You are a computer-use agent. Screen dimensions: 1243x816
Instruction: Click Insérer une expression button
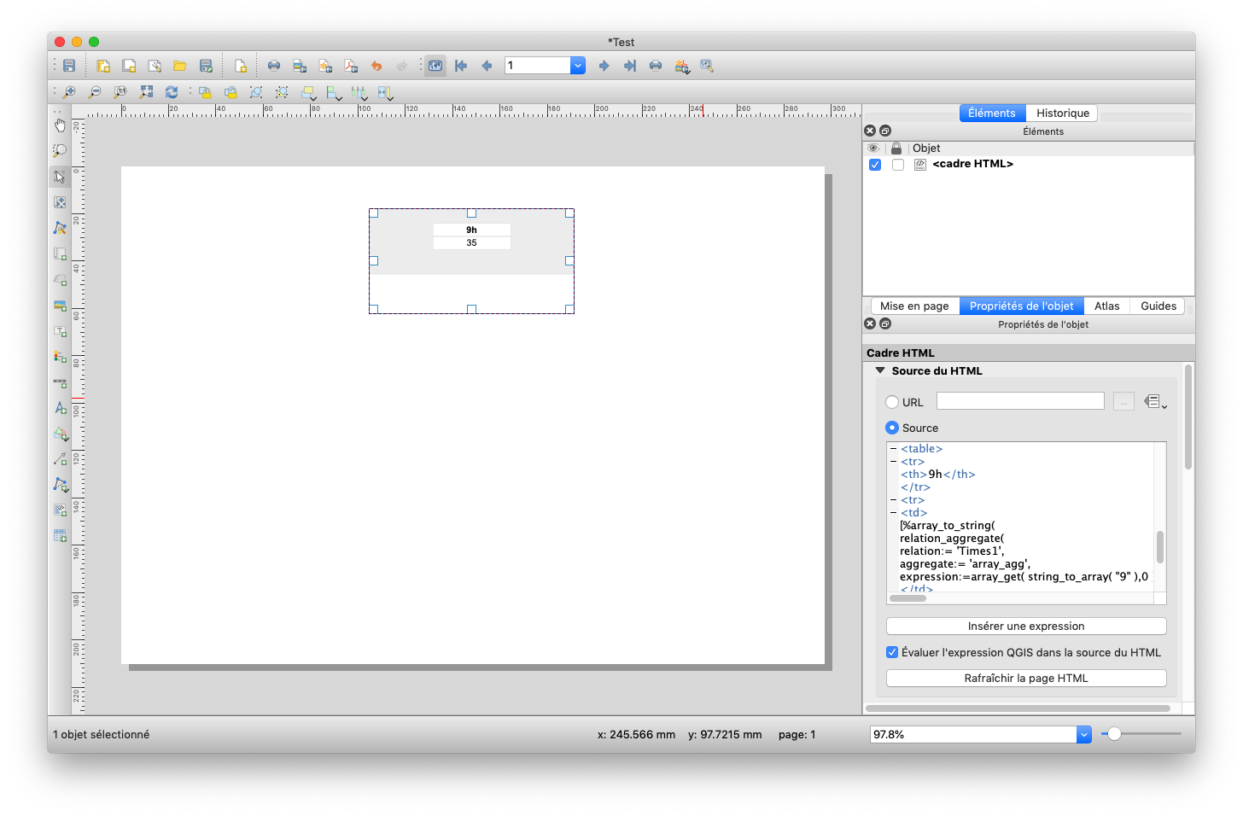pyautogui.click(x=1026, y=626)
